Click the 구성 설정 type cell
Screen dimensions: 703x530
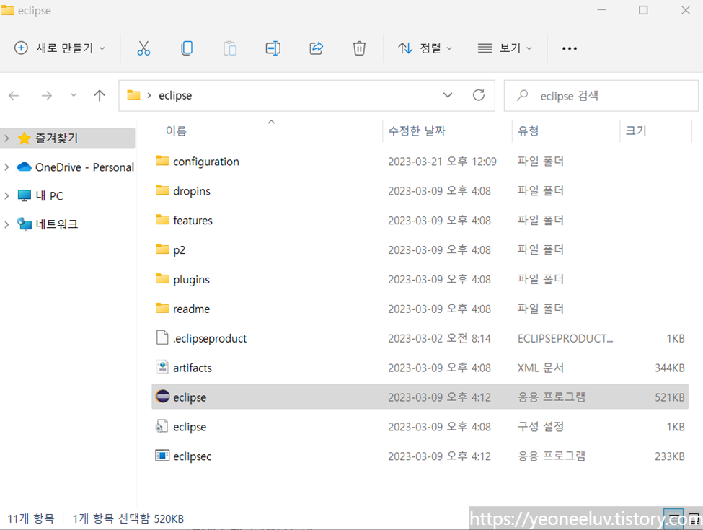tap(540, 426)
